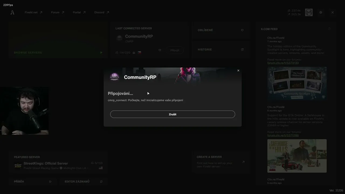The width and height of the screenshot is (345, 194).
Task: Open the Discord link
Action: point(102,12)
